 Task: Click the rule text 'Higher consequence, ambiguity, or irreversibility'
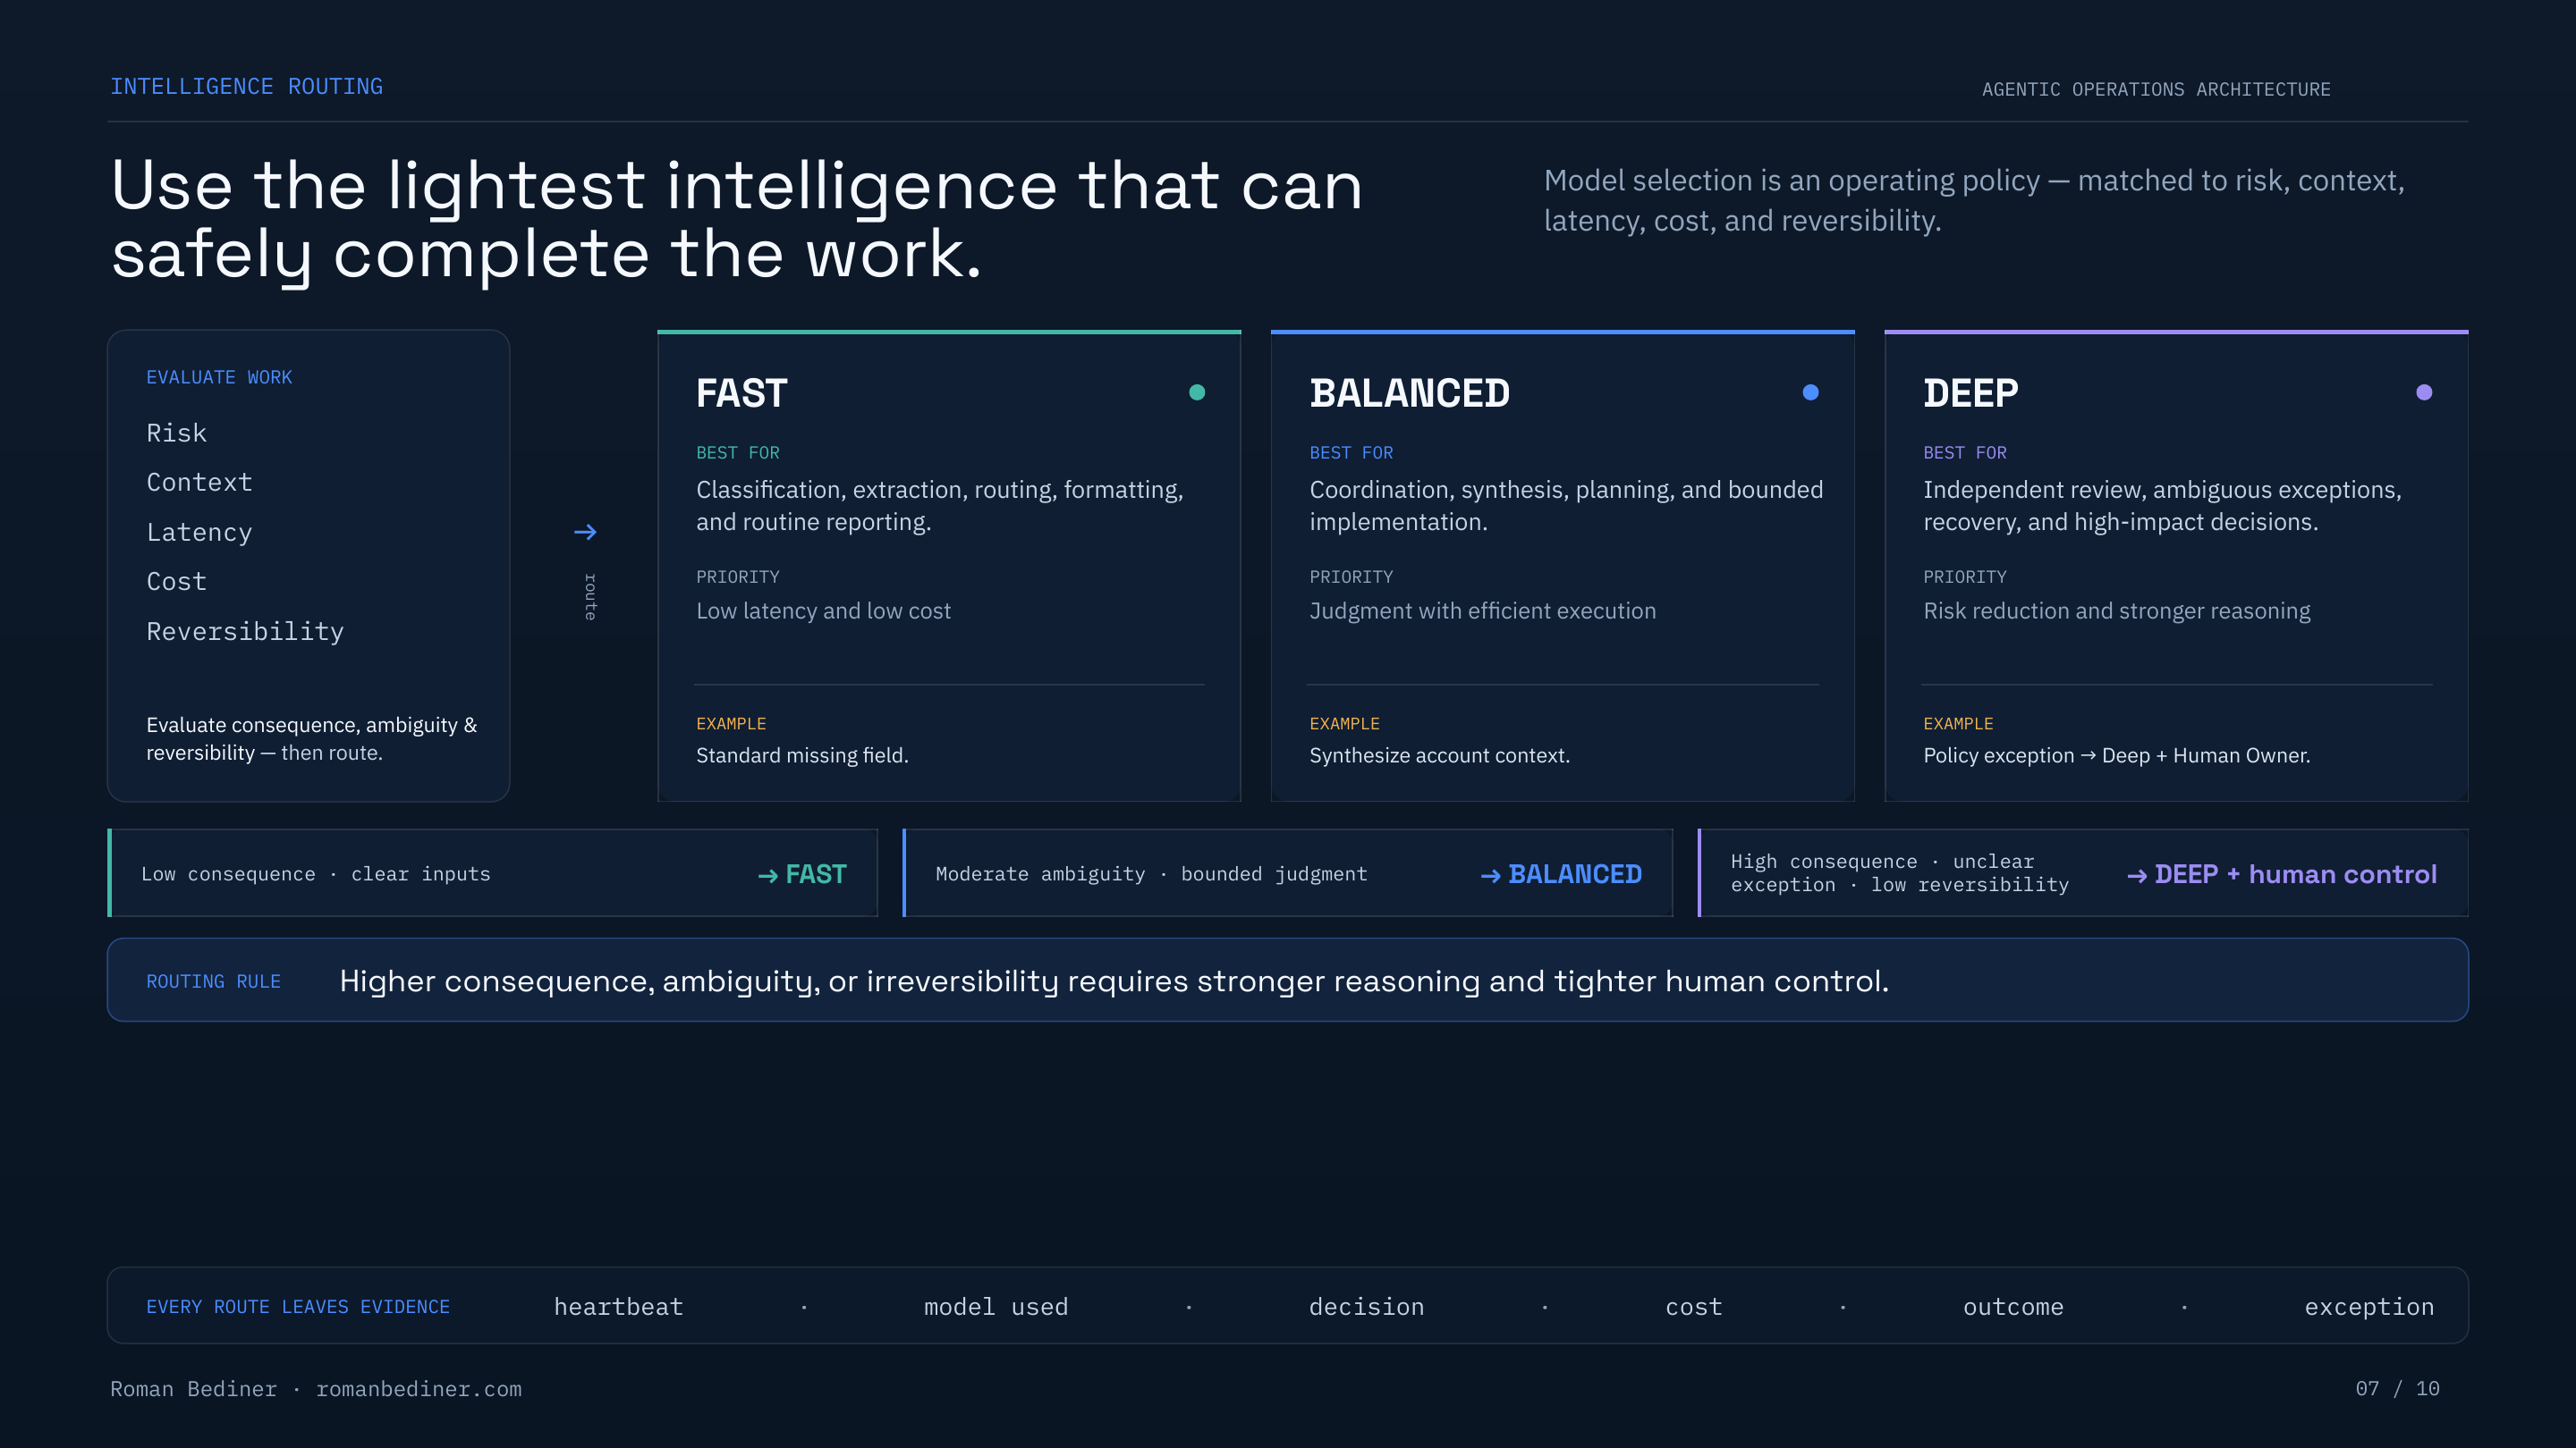[1114, 981]
